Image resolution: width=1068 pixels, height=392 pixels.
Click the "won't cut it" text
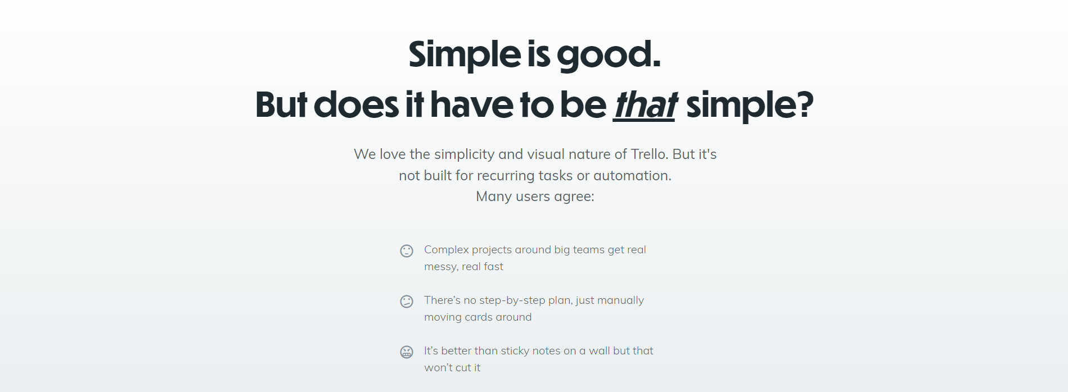(x=452, y=368)
